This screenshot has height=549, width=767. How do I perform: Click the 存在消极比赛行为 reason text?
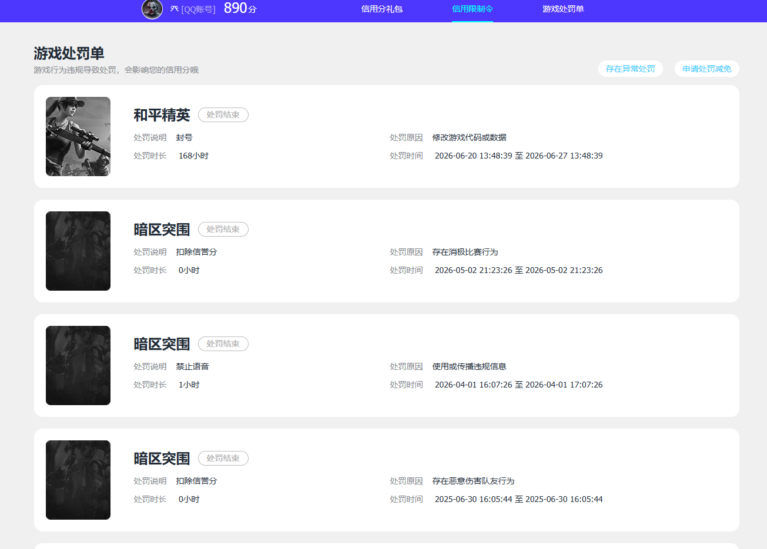click(x=465, y=252)
